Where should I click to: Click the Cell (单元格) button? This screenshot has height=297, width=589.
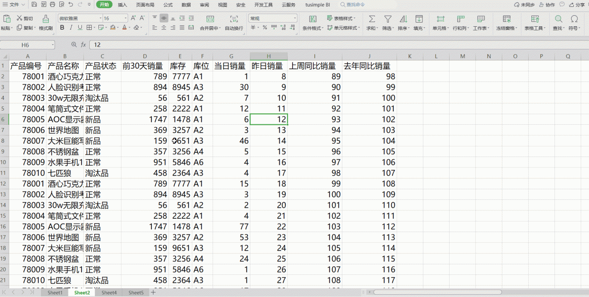click(440, 23)
